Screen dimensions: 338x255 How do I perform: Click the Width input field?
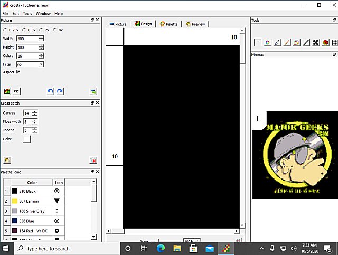coord(27,39)
